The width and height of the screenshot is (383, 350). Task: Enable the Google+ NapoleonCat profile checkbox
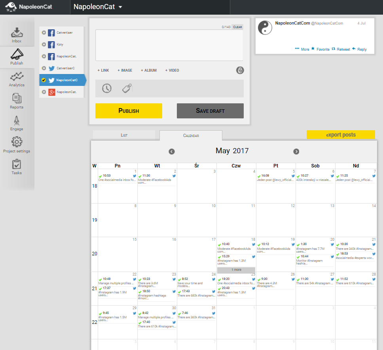[x=44, y=92]
